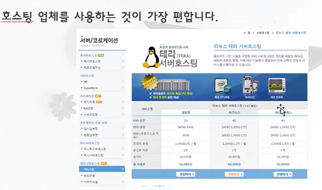The width and height of the screenshot is (322, 190).
Task: Select the 비즈니스 plan column header
Action: 234,113
